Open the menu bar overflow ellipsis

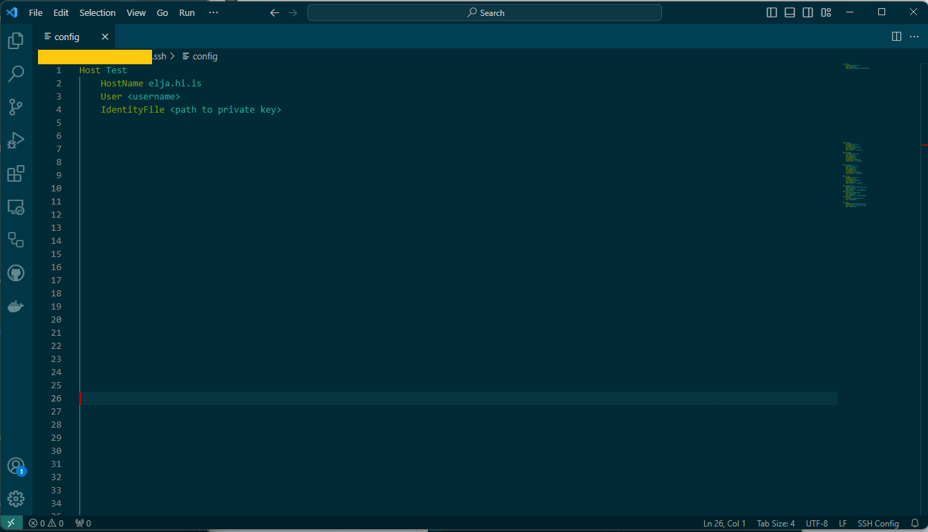213,12
